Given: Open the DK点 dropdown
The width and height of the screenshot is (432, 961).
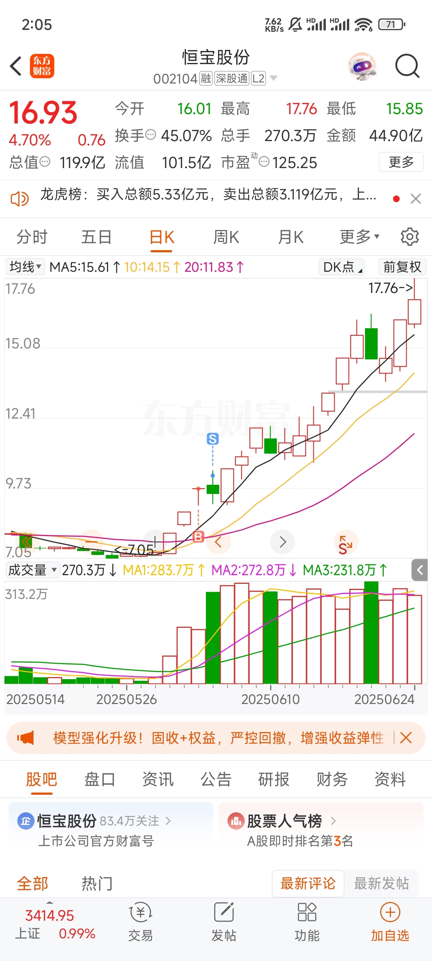Looking at the screenshot, I should pyautogui.click(x=341, y=267).
